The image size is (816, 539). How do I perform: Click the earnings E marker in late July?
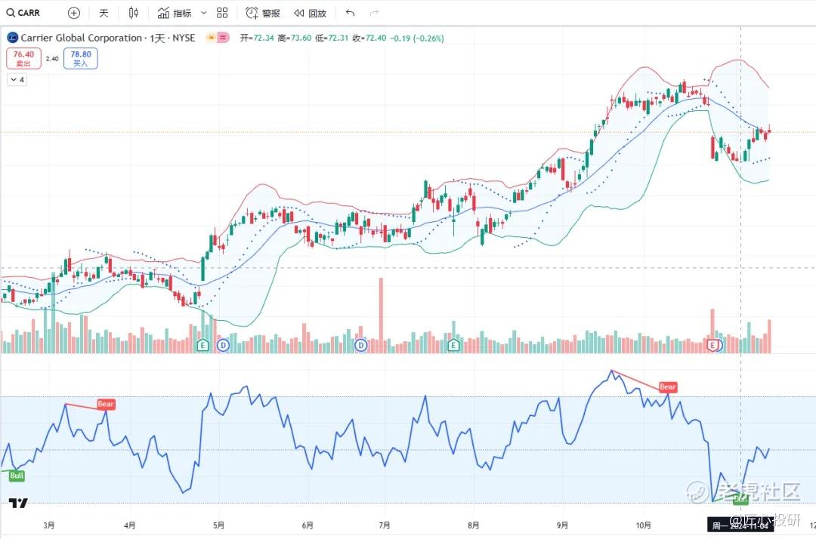[454, 345]
